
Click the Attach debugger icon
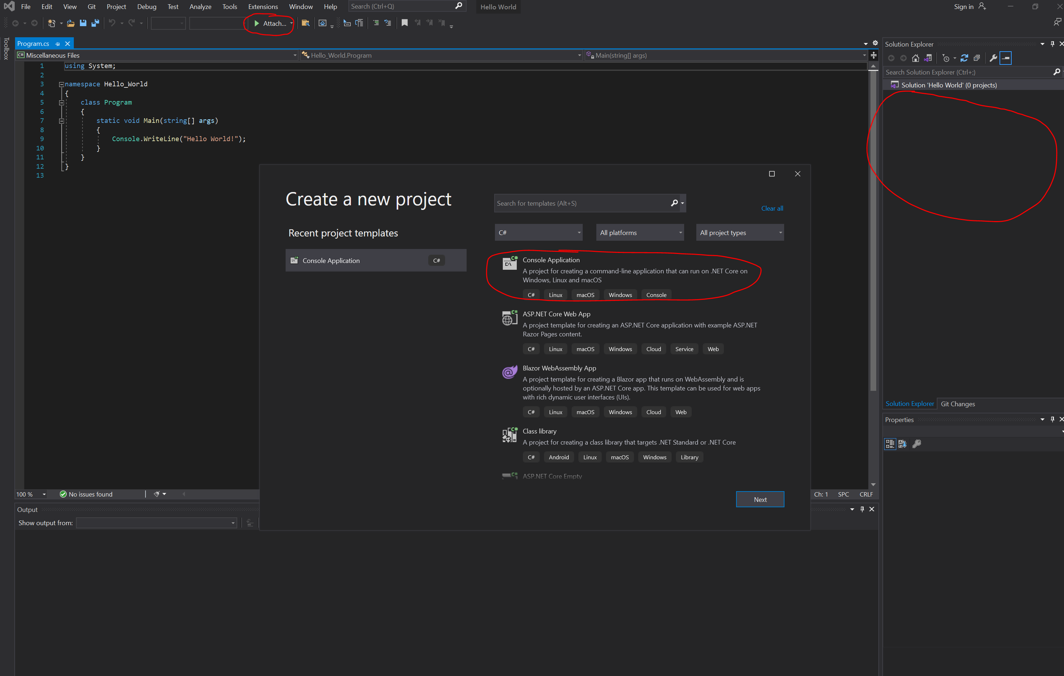[269, 23]
